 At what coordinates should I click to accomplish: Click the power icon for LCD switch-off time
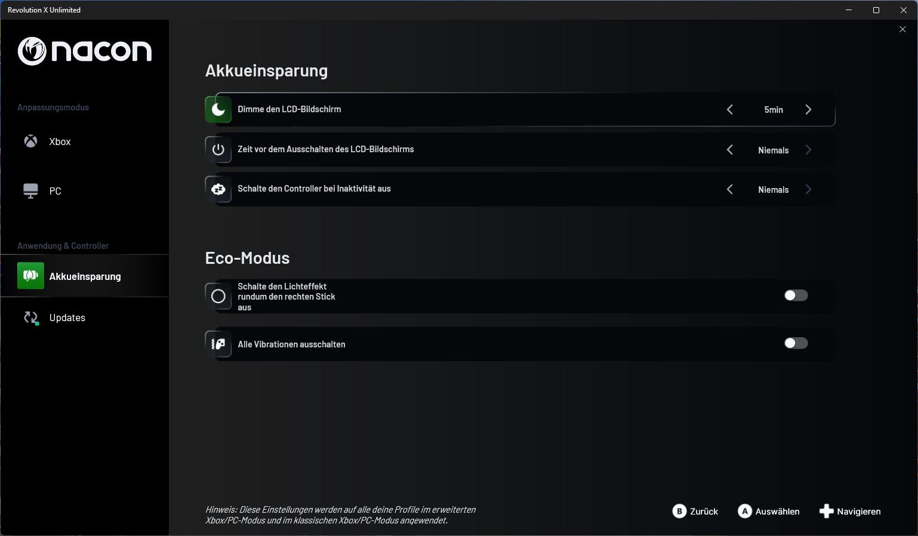pos(218,150)
